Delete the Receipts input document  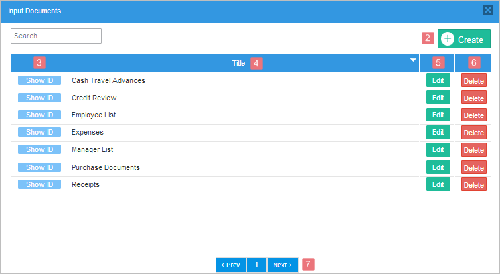[473, 185]
